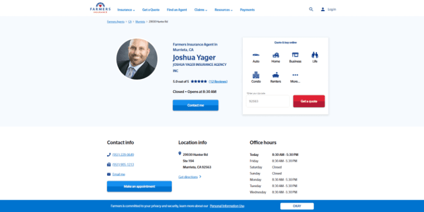This screenshot has width=424, height=212.
Task: Click the 'Ste 104' address line
Action: (188, 161)
